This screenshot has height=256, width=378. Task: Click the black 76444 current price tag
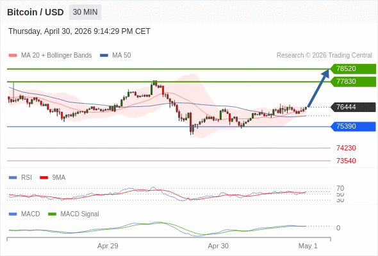[x=353, y=107]
